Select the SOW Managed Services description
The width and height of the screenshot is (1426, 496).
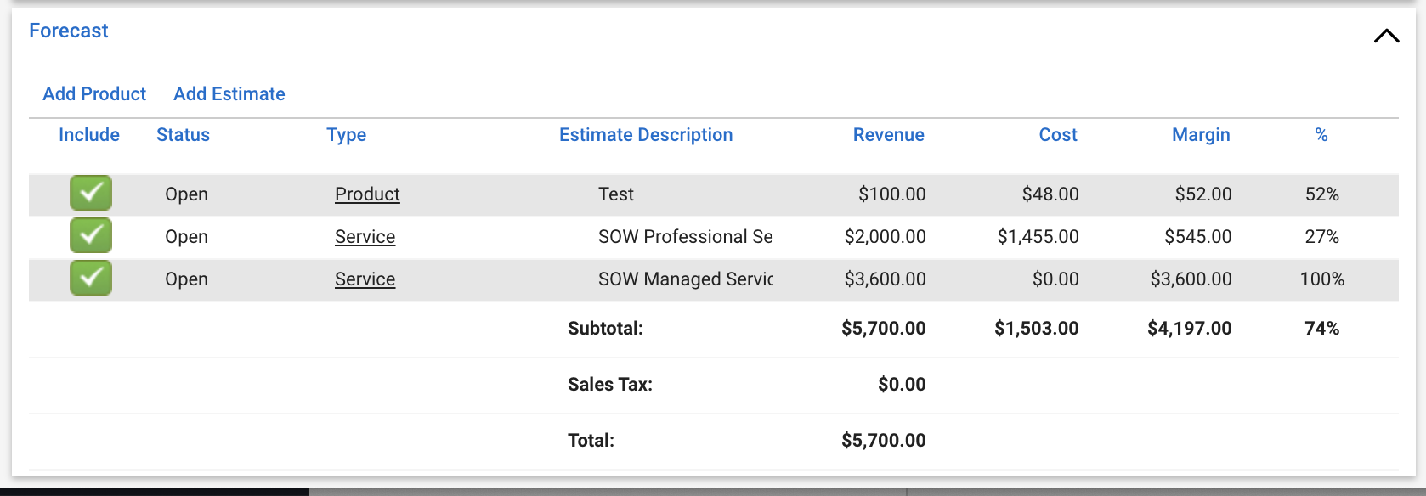[x=686, y=279]
